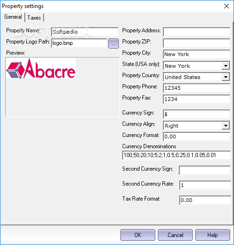Image resolution: width=234 pixels, height=245 pixels.
Task: Click the Property Phone field
Action: coord(197,88)
